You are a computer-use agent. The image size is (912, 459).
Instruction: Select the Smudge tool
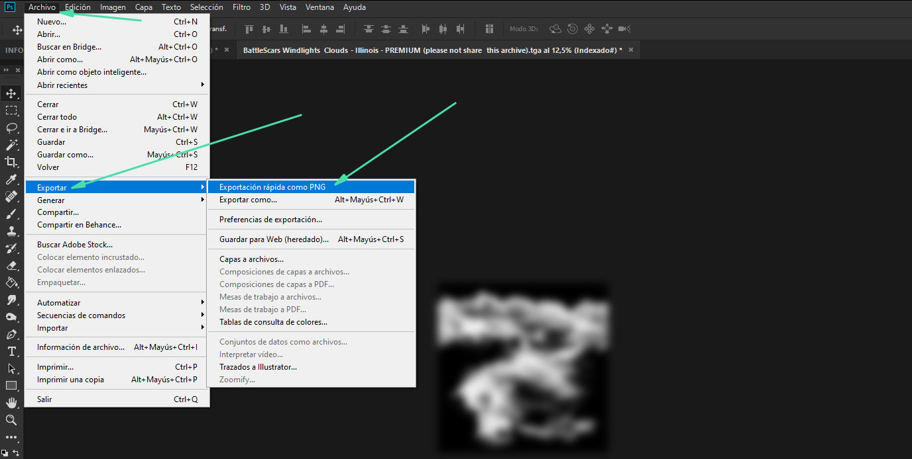click(x=11, y=300)
